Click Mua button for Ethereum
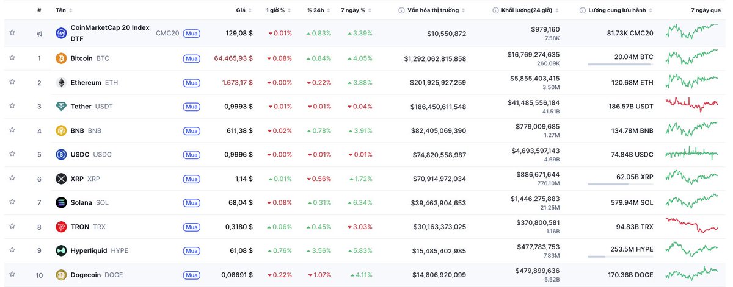 click(x=192, y=82)
